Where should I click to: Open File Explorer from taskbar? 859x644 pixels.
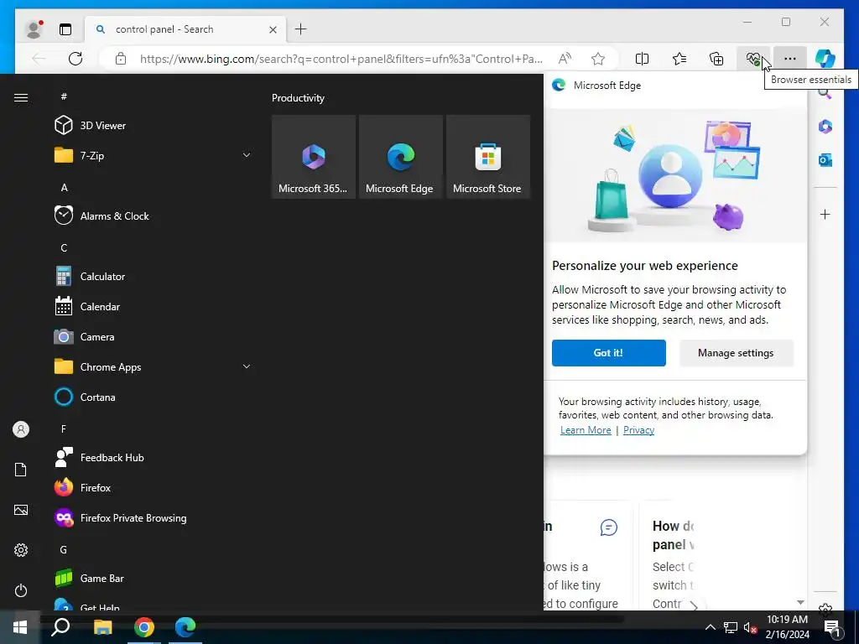pos(102,627)
